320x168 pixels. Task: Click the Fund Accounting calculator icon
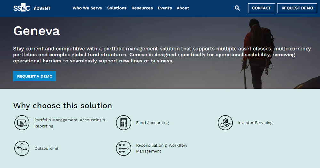(124, 123)
